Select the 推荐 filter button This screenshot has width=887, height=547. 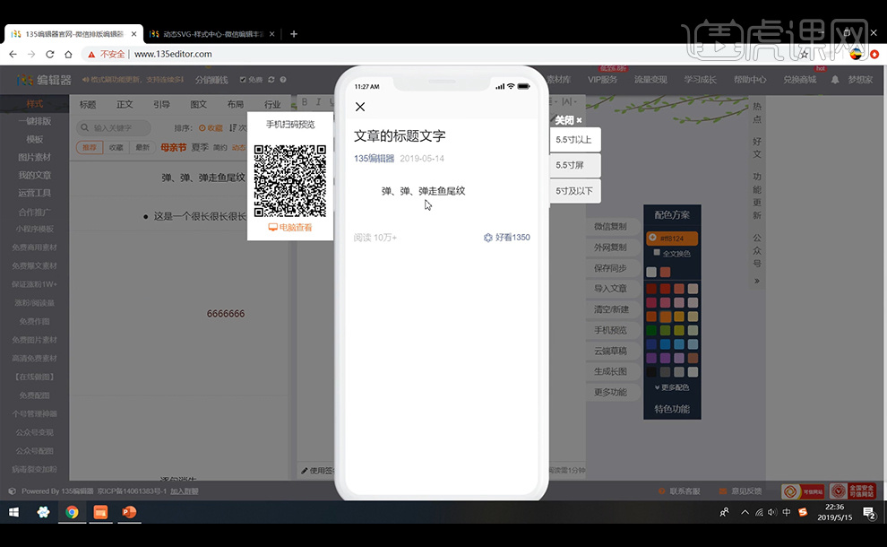[x=90, y=147]
